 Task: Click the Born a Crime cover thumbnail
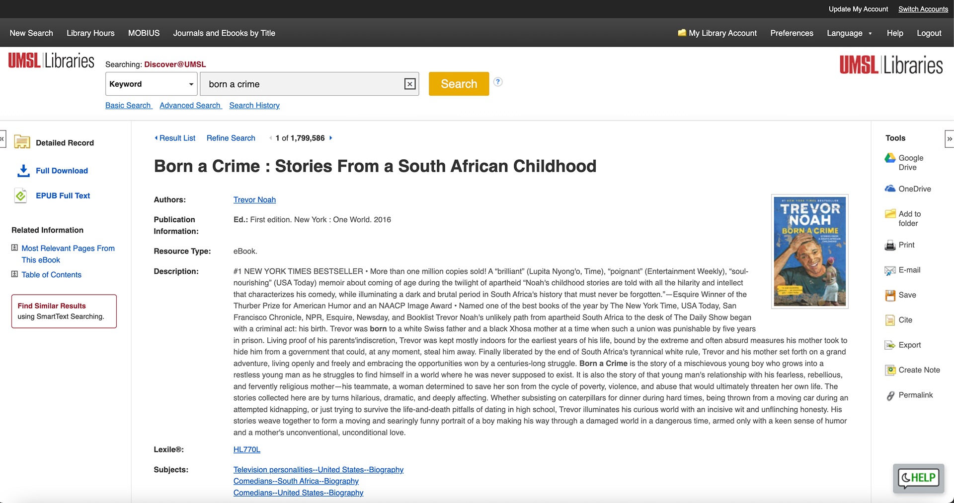click(x=810, y=251)
